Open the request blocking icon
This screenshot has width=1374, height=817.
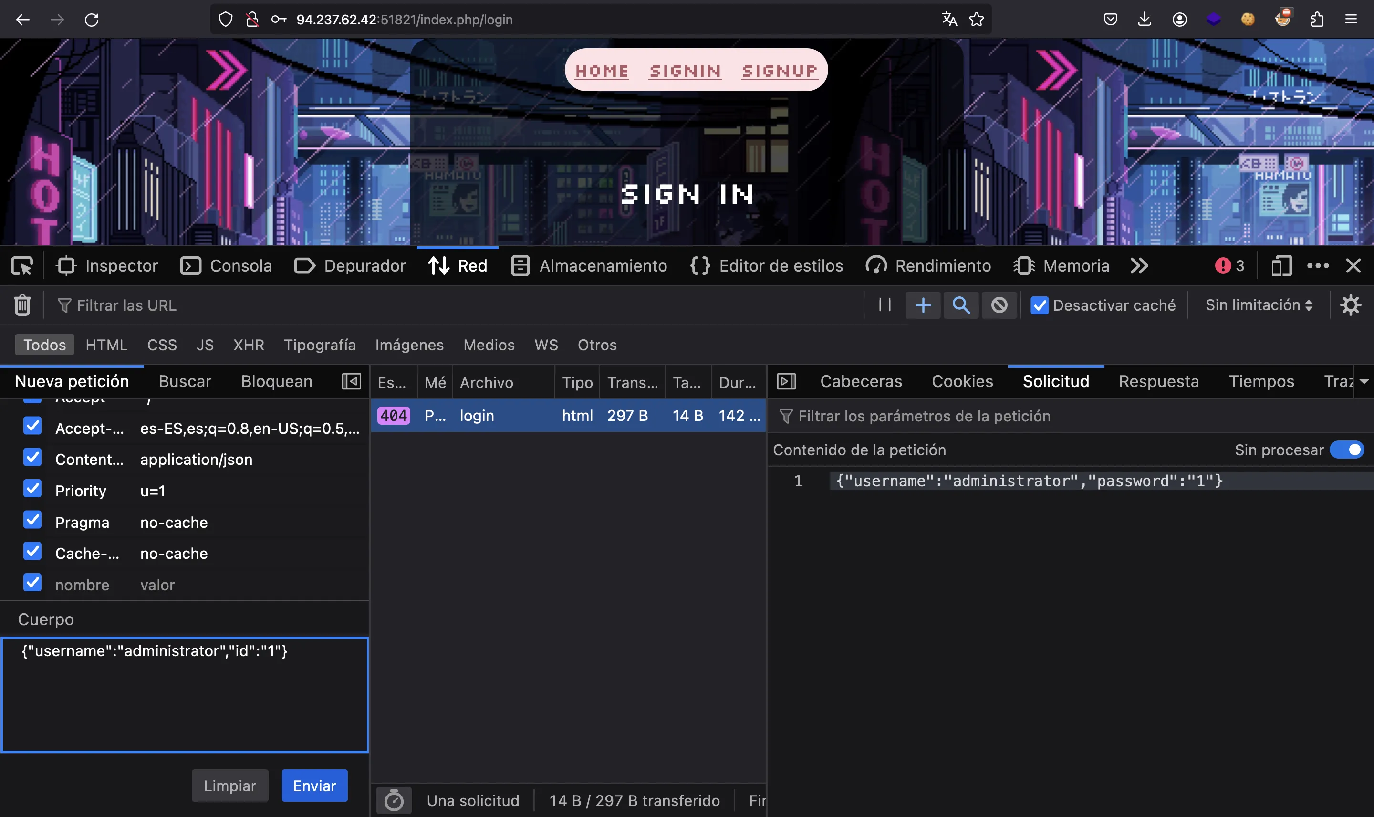click(999, 305)
